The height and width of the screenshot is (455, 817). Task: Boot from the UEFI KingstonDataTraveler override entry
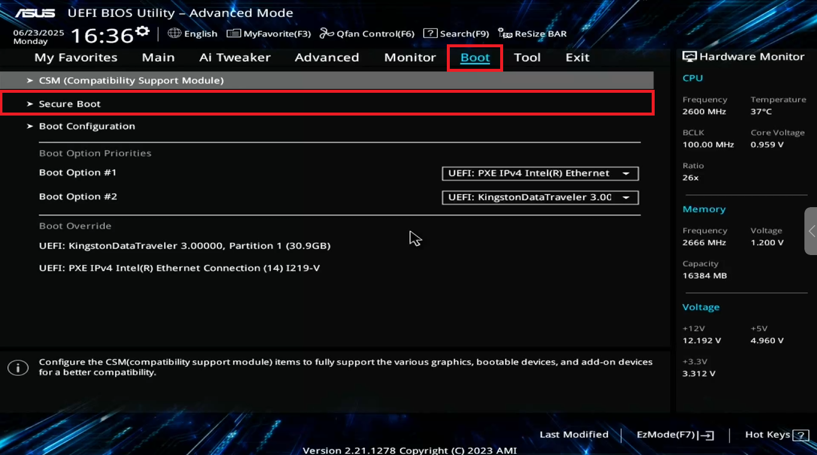(x=184, y=246)
